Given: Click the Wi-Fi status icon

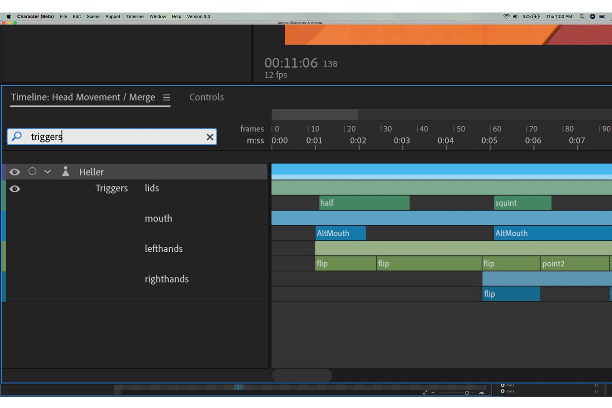Looking at the screenshot, I should click(506, 16).
